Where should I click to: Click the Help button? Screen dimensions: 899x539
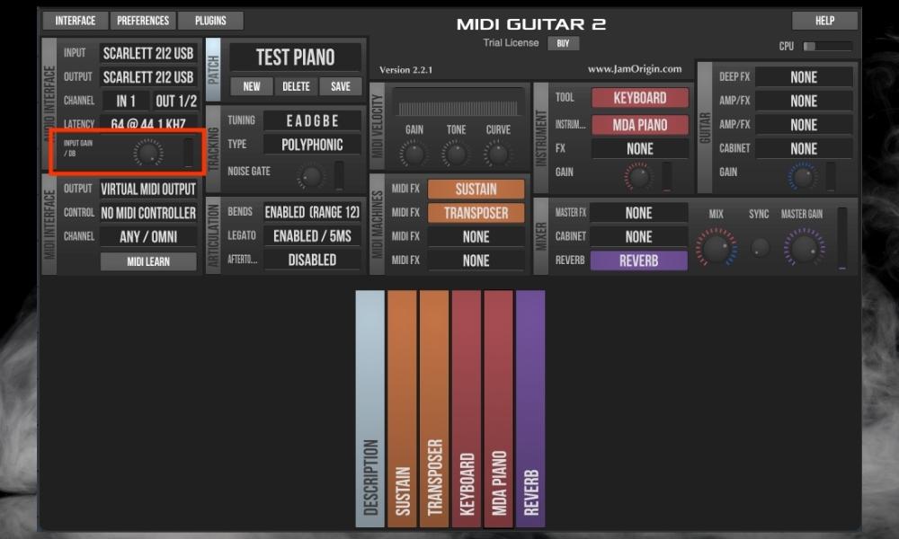tap(824, 21)
